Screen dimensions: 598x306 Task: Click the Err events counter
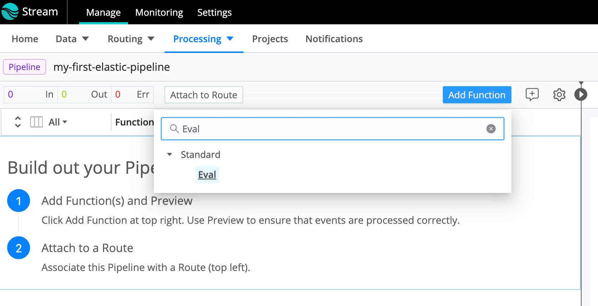(x=132, y=94)
